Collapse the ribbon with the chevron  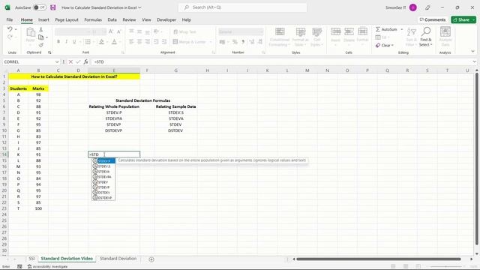pyautogui.click(x=473, y=52)
